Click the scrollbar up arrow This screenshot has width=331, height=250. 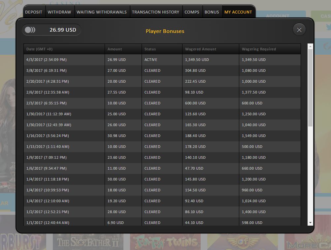pyautogui.click(x=310, y=46)
